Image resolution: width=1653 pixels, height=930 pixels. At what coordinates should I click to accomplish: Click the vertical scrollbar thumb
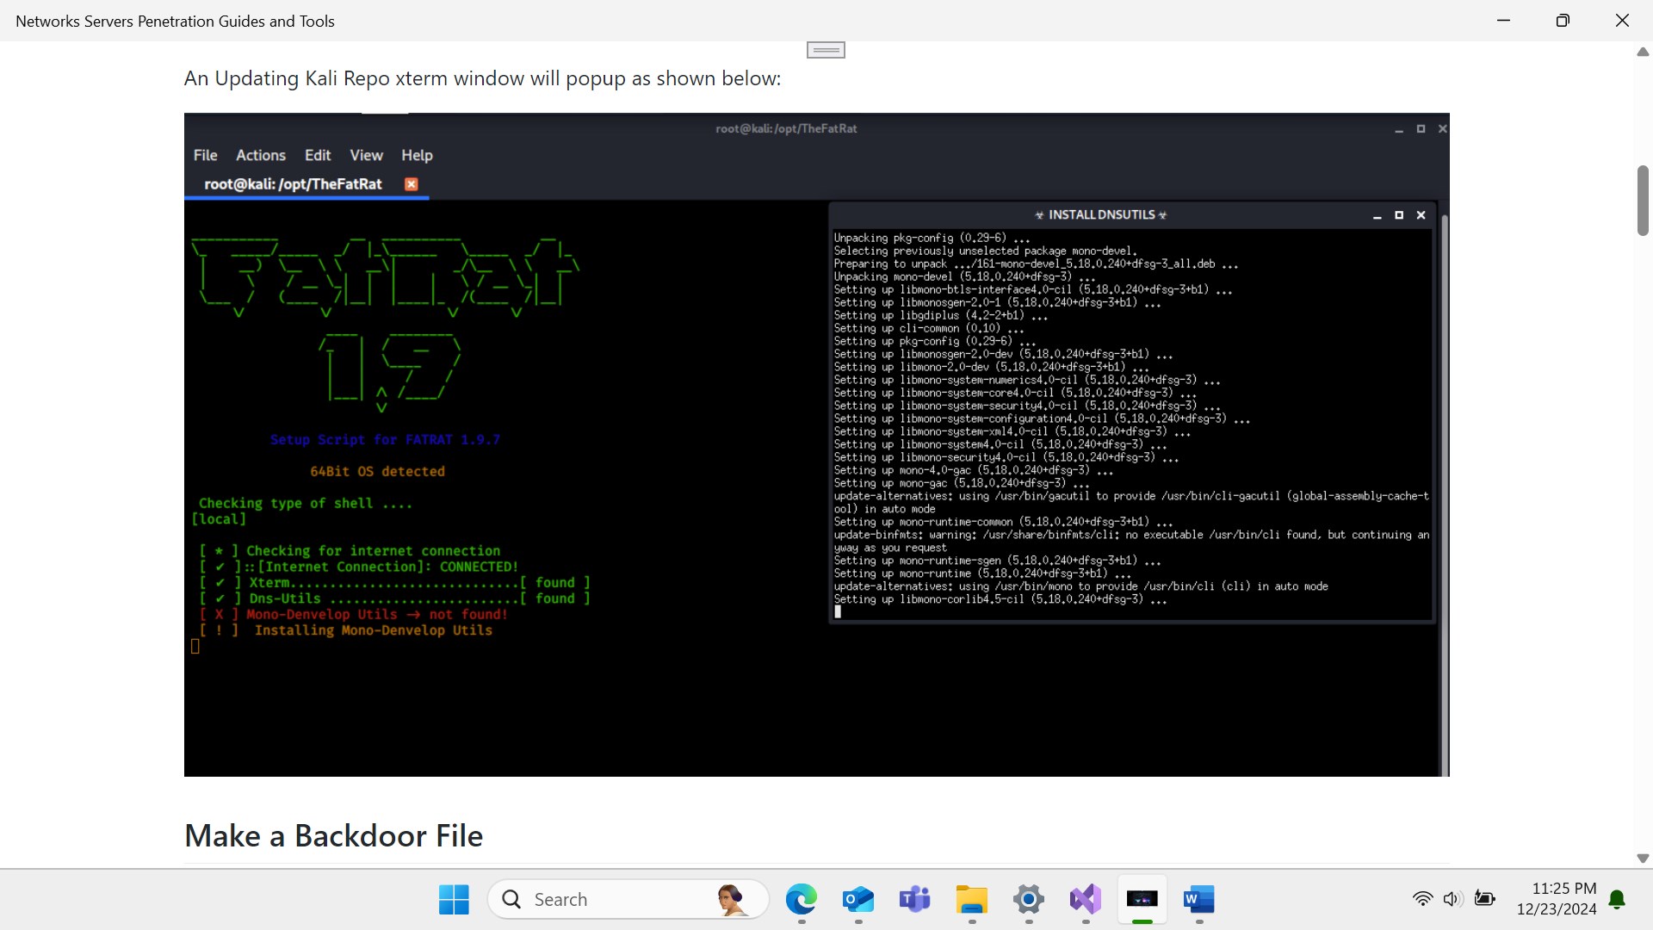[x=1642, y=200]
